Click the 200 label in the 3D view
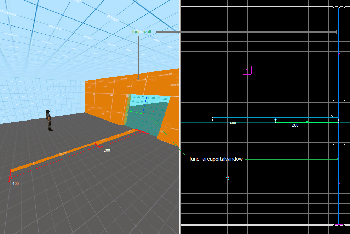Screen dimensions: 350x234 point(107,150)
